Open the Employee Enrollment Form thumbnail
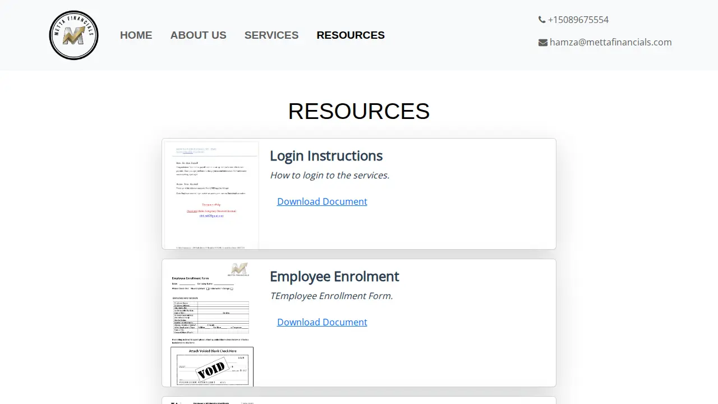The width and height of the screenshot is (718, 404). [x=211, y=324]
